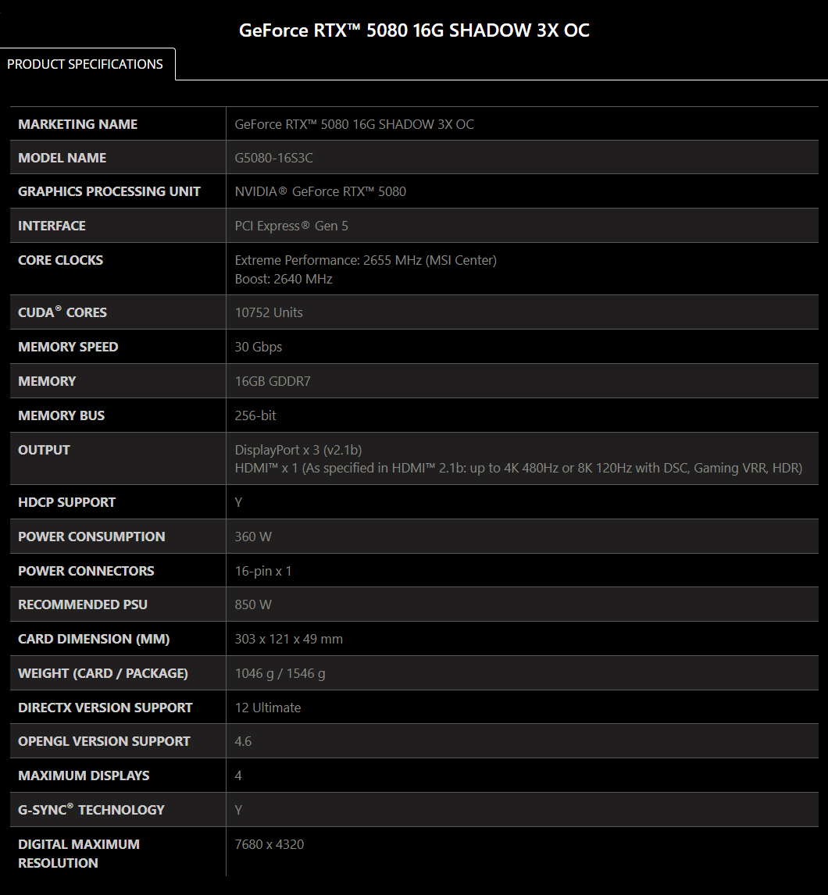
Task: Select the 10752 Units CUDA cores value
Action: coord(269,312)
